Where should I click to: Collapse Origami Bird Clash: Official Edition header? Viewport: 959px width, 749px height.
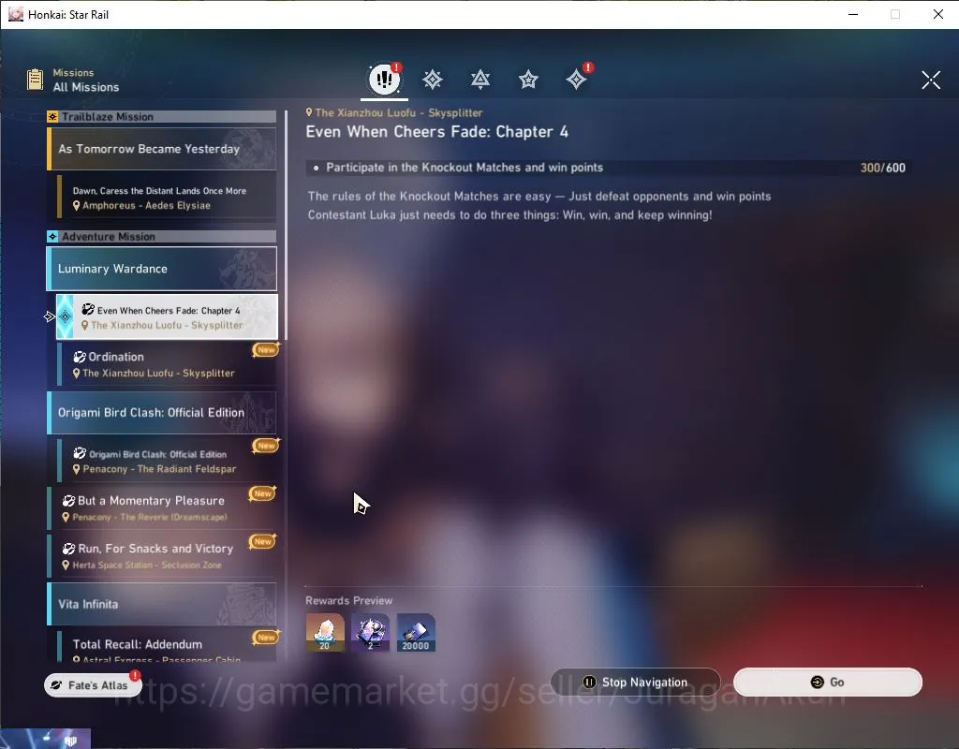click(161, 413)
